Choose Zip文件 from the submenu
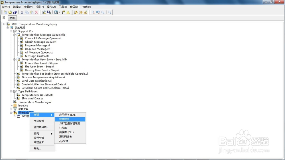The height and width of the screenshot is (160, 285). pyautogui.click(x=70, y=141)
